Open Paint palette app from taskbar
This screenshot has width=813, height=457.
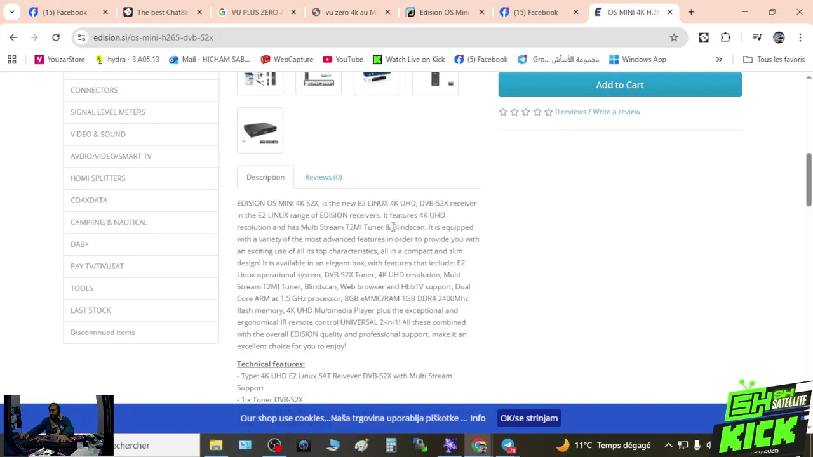[x=361, y=446]
